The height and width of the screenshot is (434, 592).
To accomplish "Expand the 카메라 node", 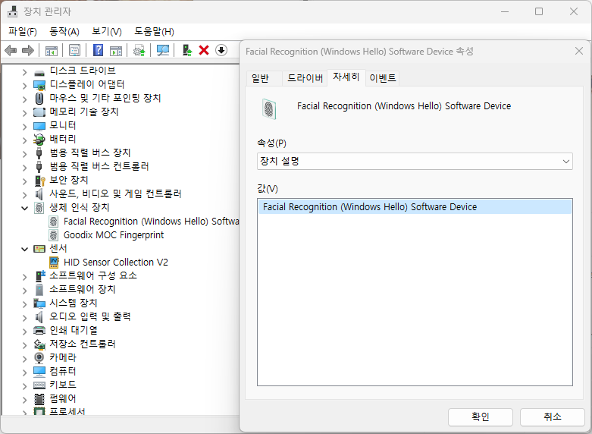I will pos(24,358).
